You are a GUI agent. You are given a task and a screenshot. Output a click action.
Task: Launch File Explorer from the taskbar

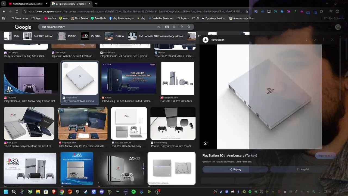point(38,192)
